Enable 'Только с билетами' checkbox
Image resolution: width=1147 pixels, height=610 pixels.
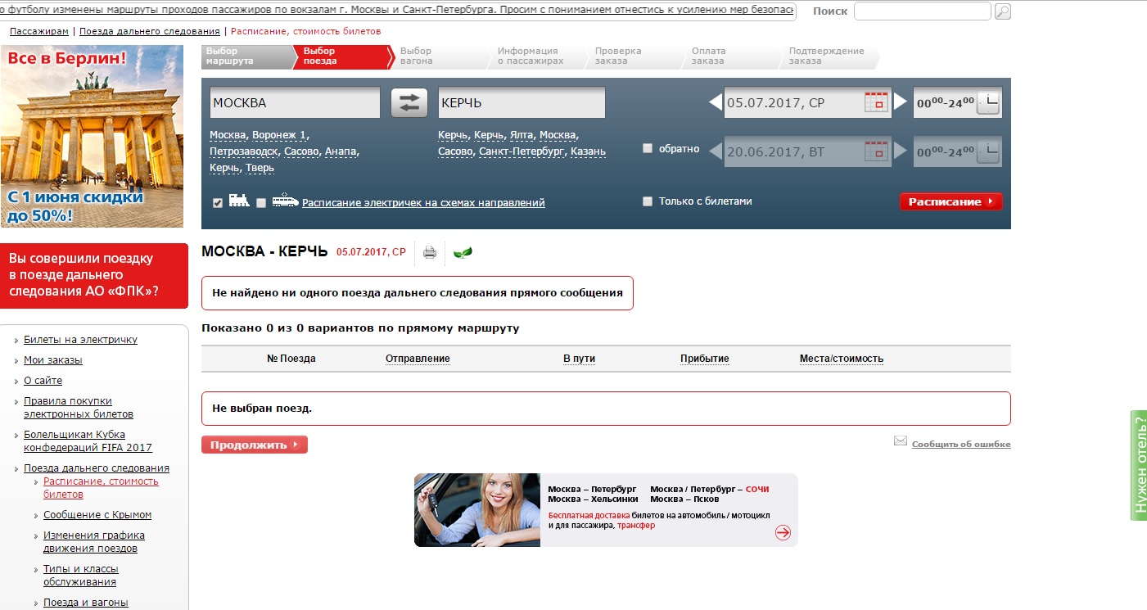coord(648,201)
